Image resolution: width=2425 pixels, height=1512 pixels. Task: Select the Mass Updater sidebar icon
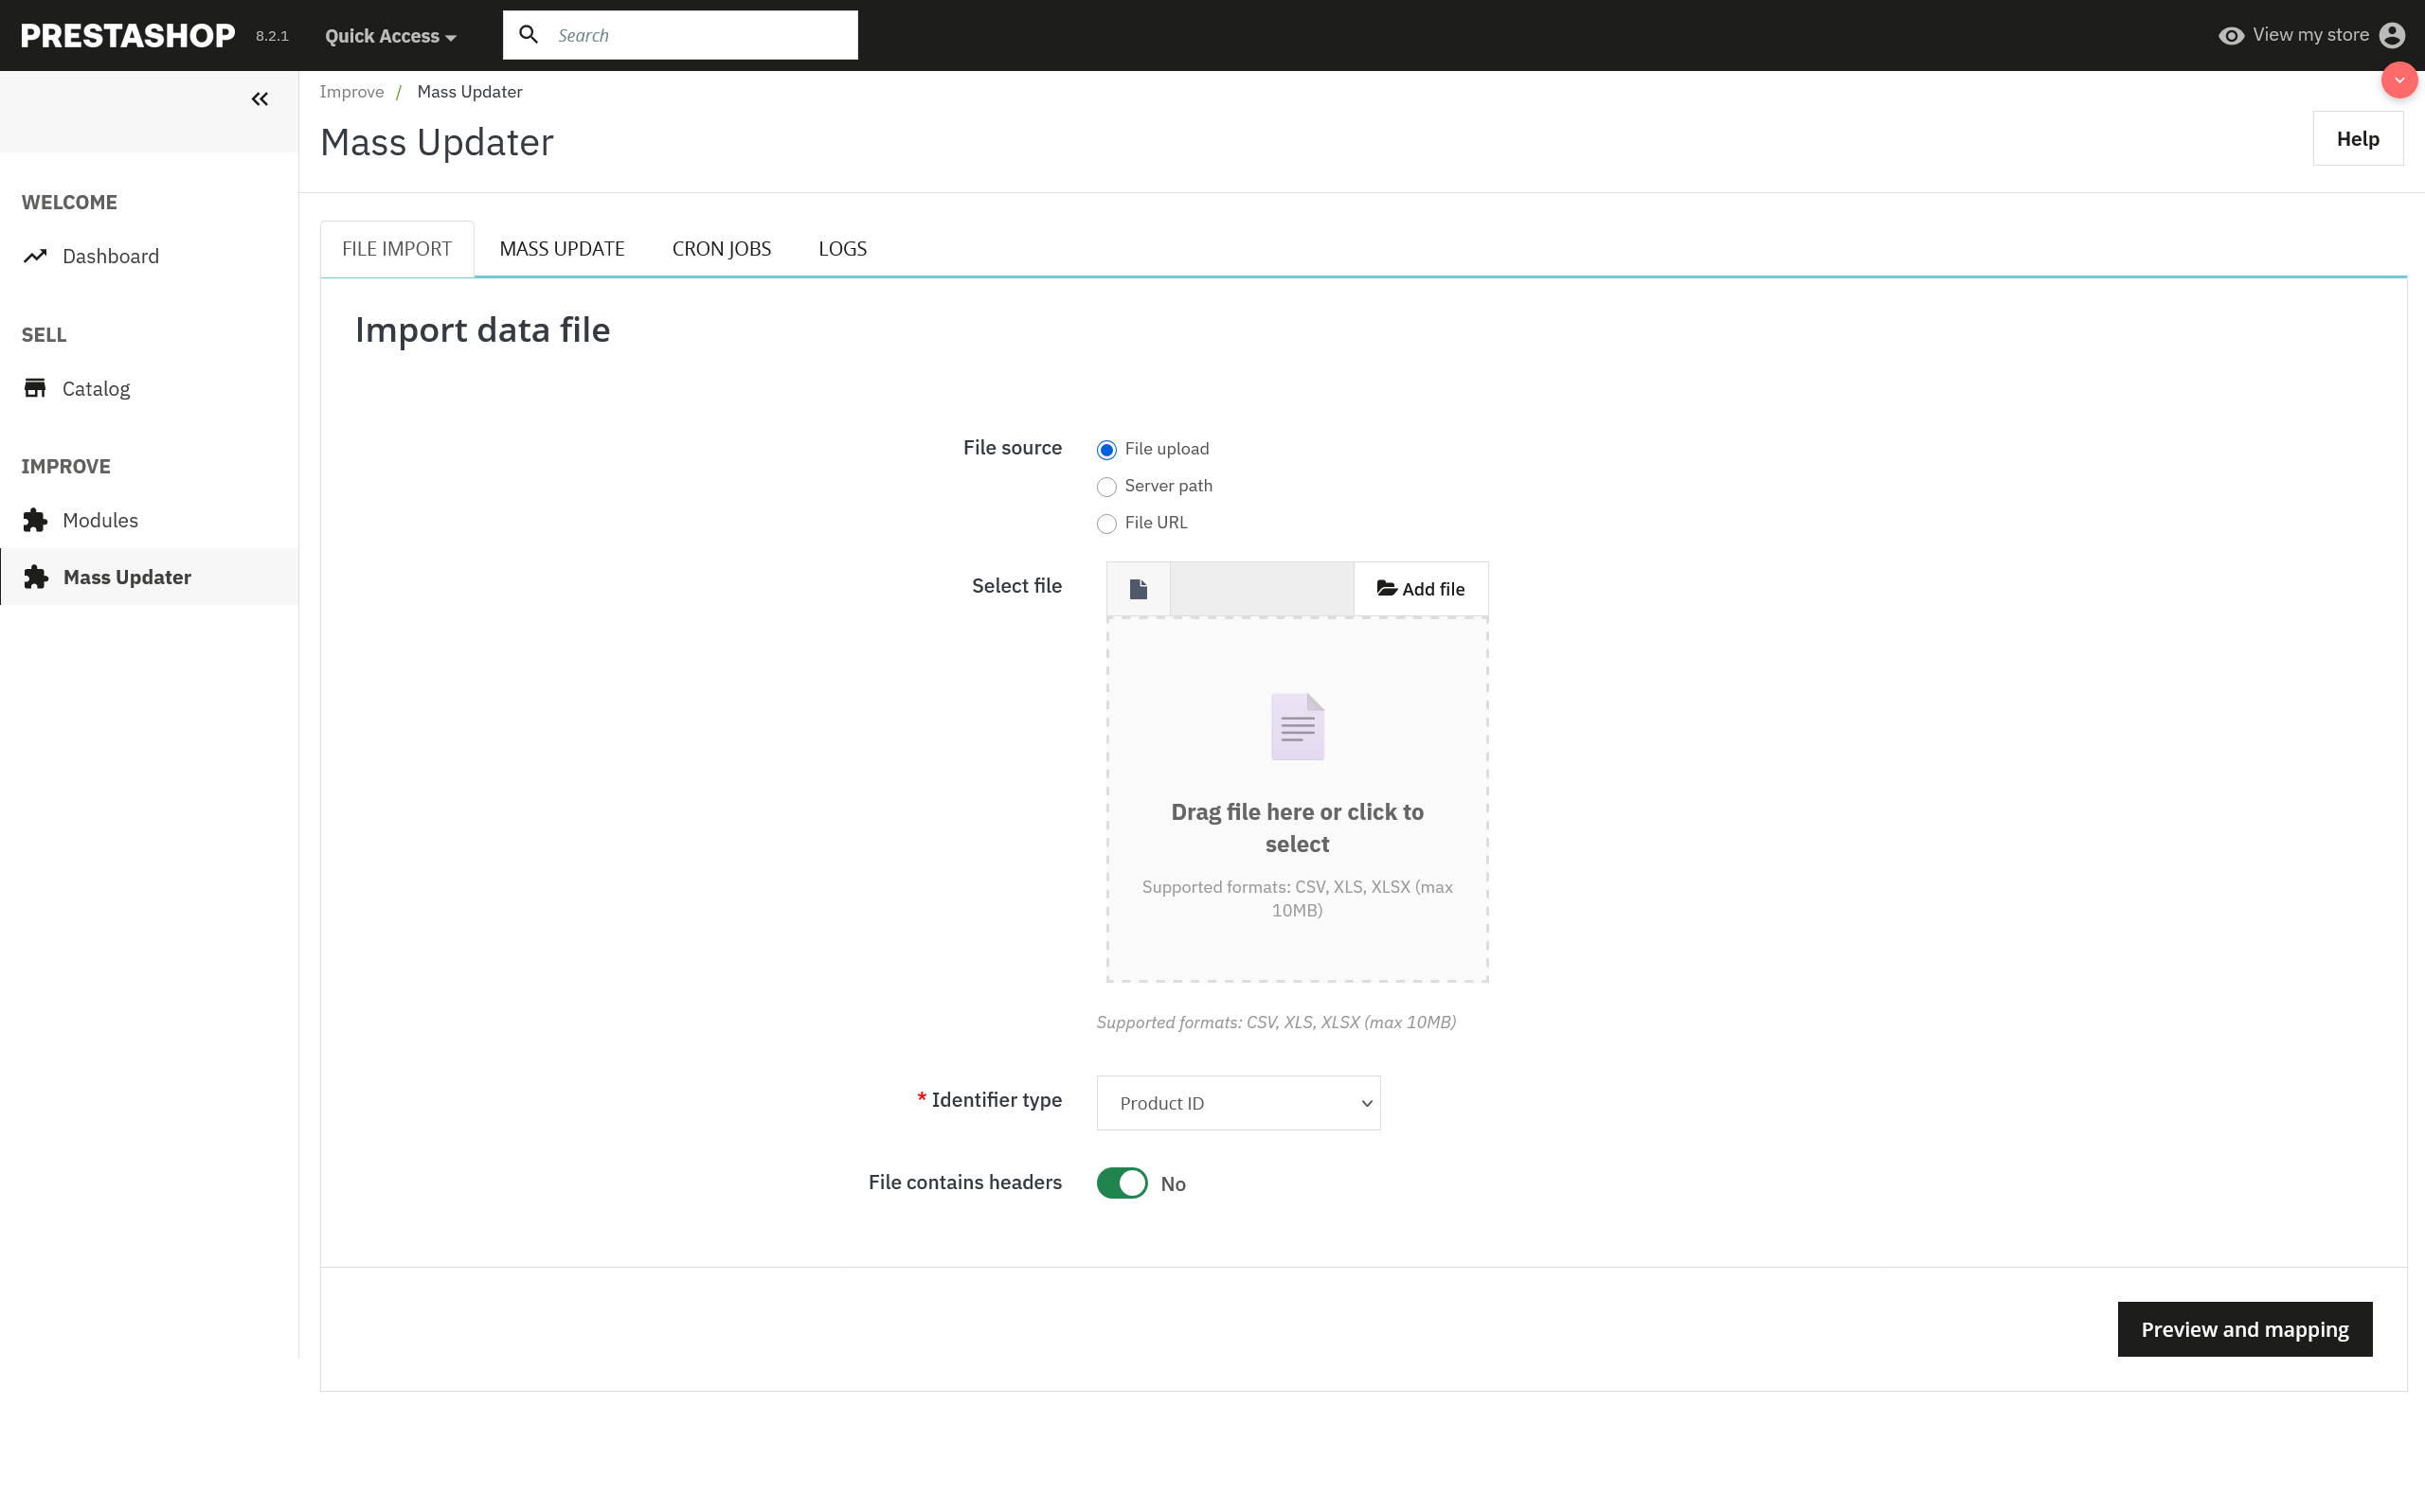click(35, 577)
